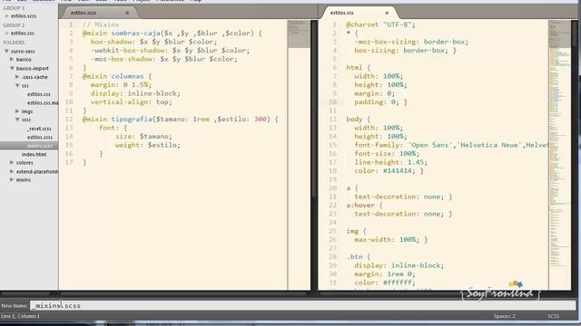Open _reset.scss in the sidebar

(39, 129)
